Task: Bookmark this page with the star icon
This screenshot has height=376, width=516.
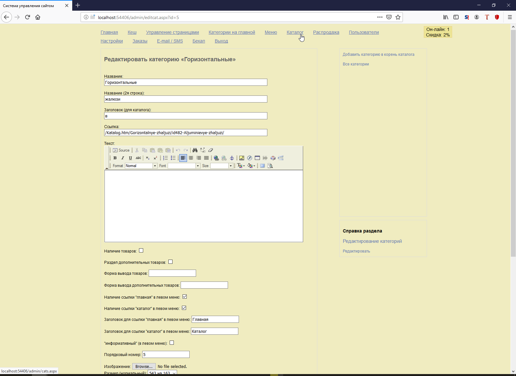Action: coord(398,17)
